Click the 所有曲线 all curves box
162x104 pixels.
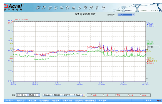153,47
